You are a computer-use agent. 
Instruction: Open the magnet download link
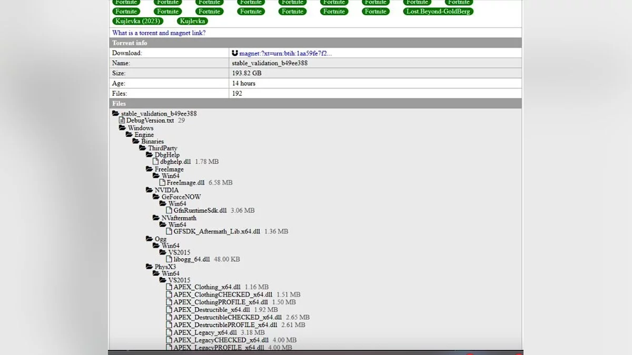(x=285, y=53)
